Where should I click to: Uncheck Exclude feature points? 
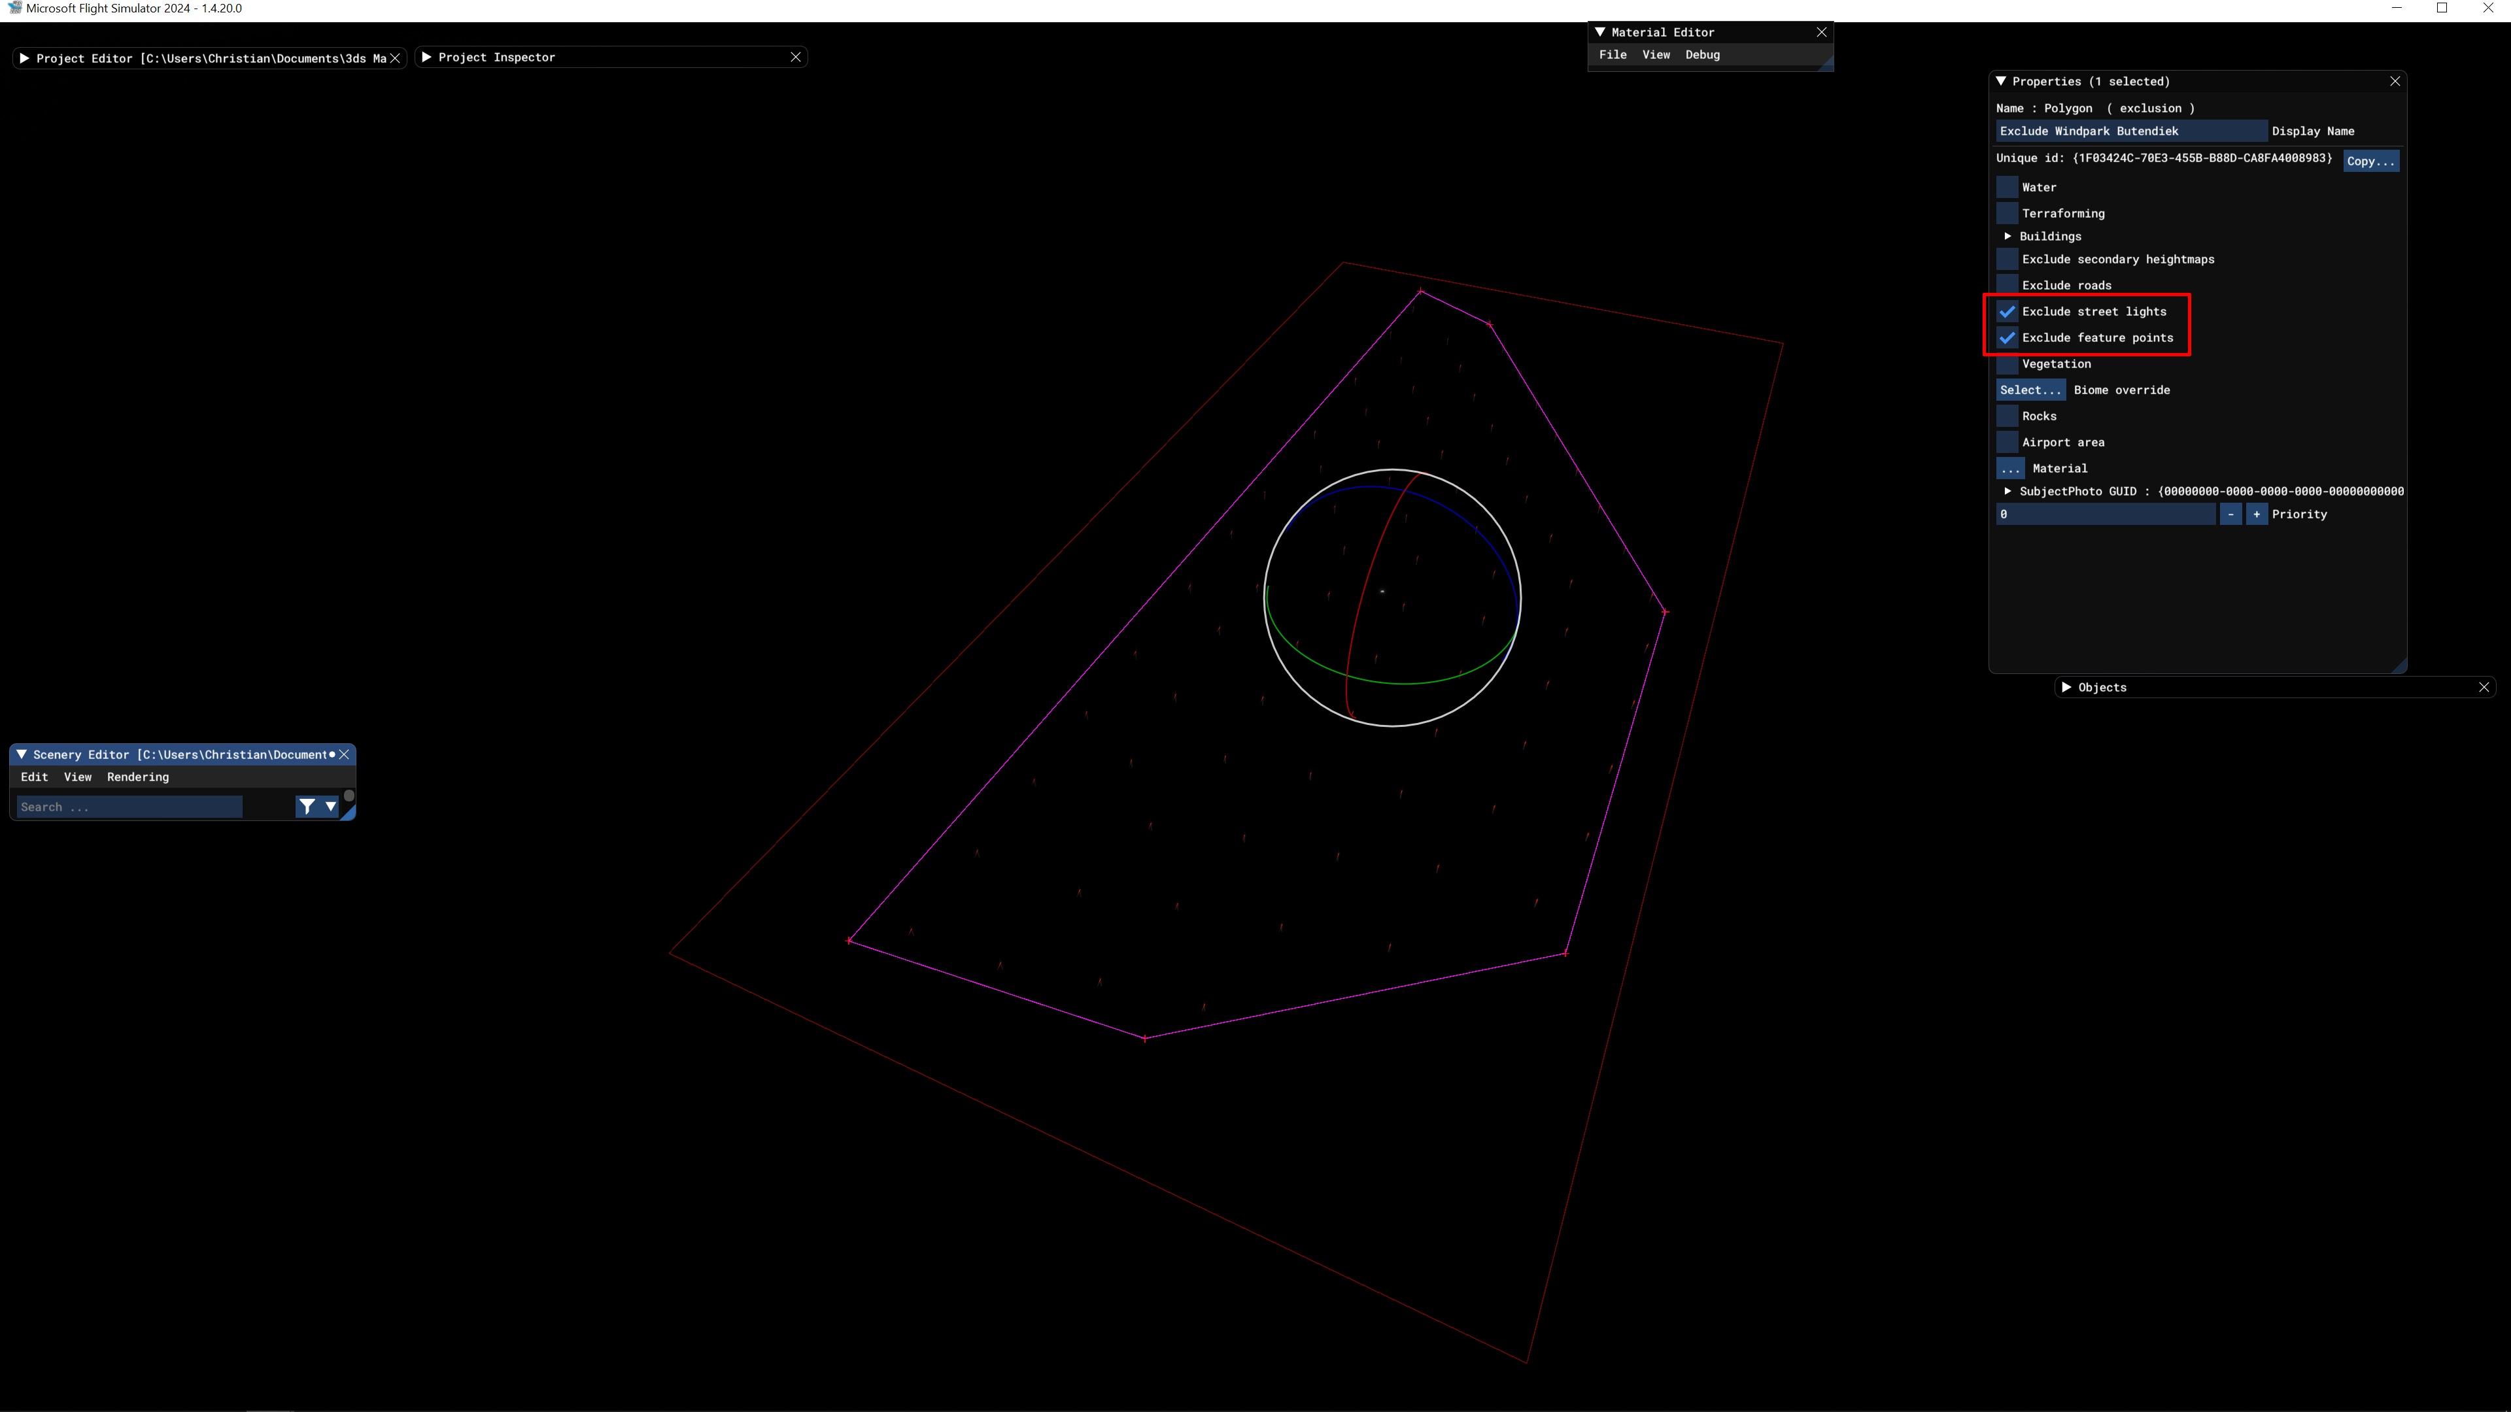[x=2007, y=338]
